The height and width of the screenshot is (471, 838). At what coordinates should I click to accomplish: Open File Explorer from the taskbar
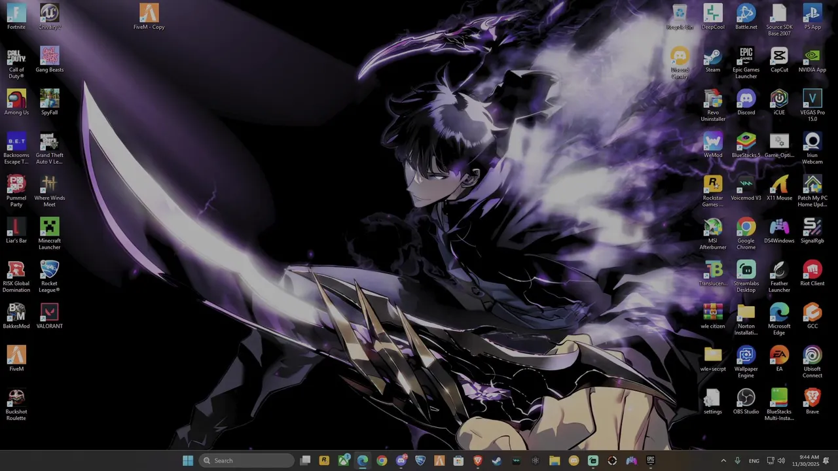tap(555, 461)
